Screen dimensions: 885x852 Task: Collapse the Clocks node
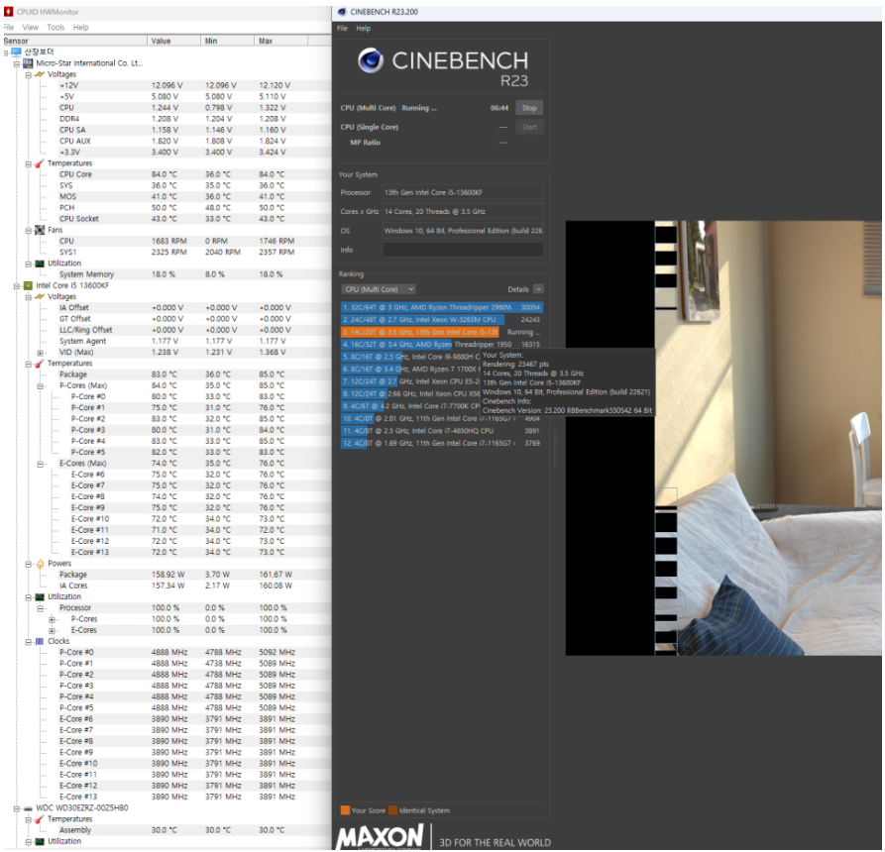[28, 642]
